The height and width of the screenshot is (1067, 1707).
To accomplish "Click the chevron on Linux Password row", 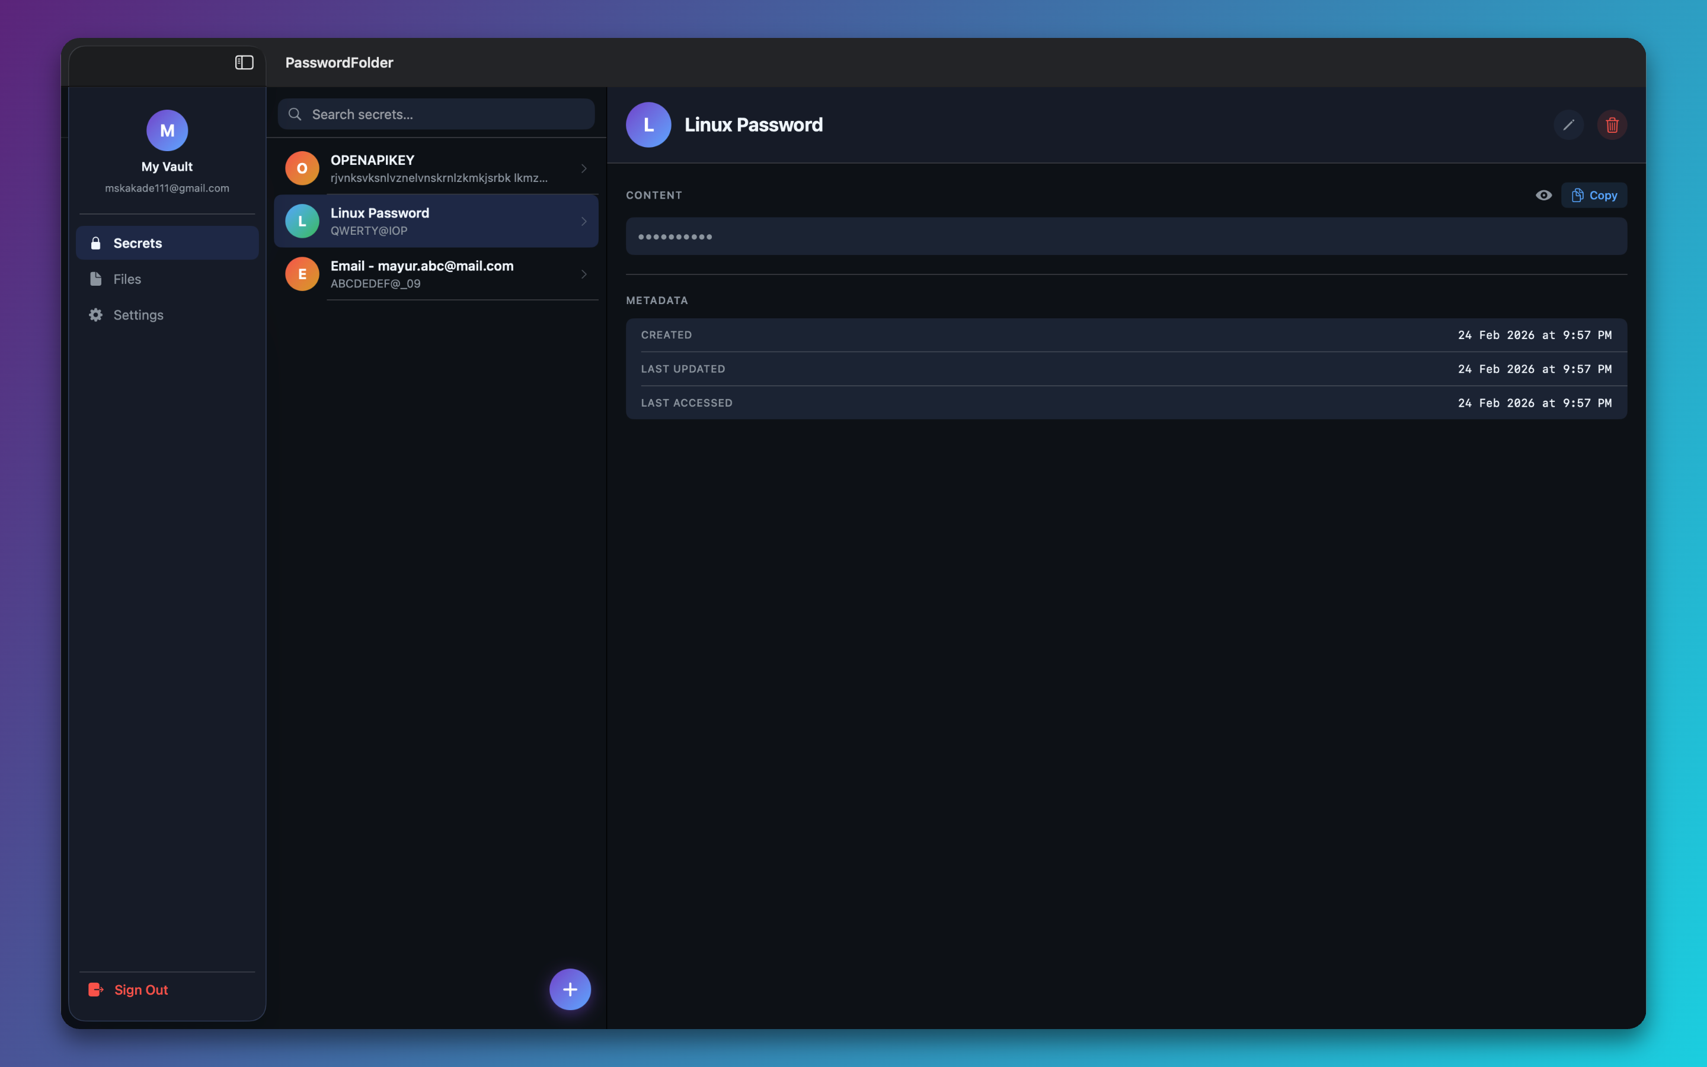I will pyautogui.click(x=585, y=221).
